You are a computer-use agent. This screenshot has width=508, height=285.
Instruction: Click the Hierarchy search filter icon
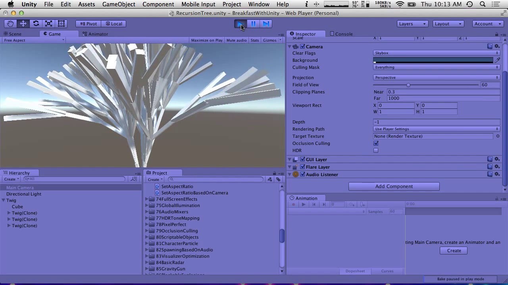point(134,179)
